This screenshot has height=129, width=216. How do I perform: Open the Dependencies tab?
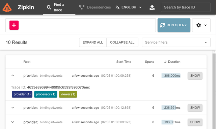(95, 7)
